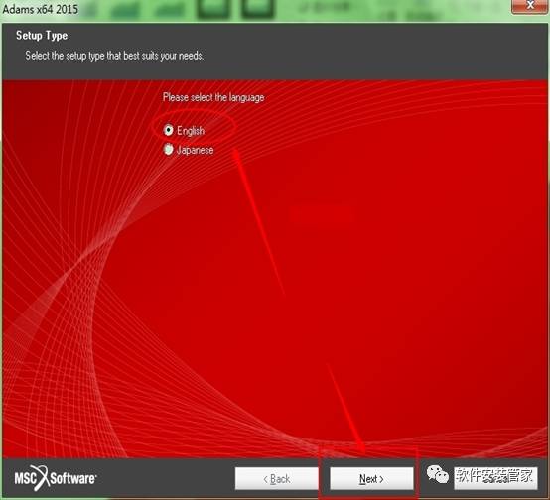The image size is (550, 500).
Task: Click the 'English' option label text
Action: [x=191, y=131]
